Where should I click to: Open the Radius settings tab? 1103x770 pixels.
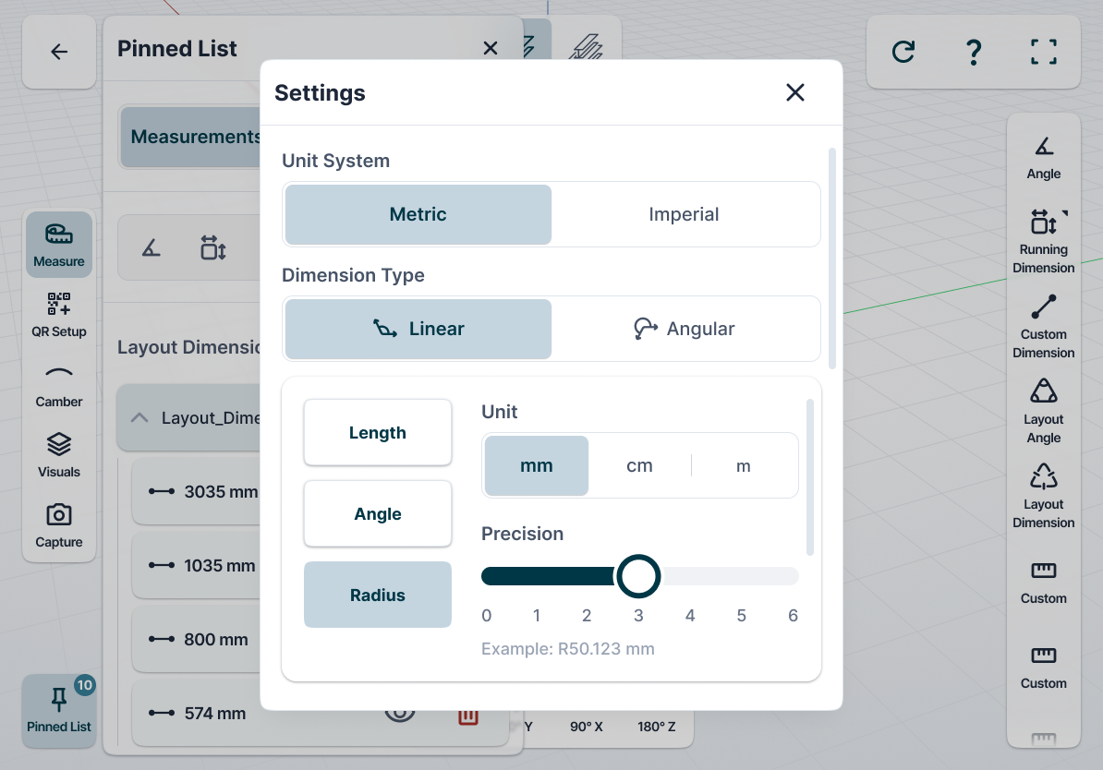click(x=378, y=595)
